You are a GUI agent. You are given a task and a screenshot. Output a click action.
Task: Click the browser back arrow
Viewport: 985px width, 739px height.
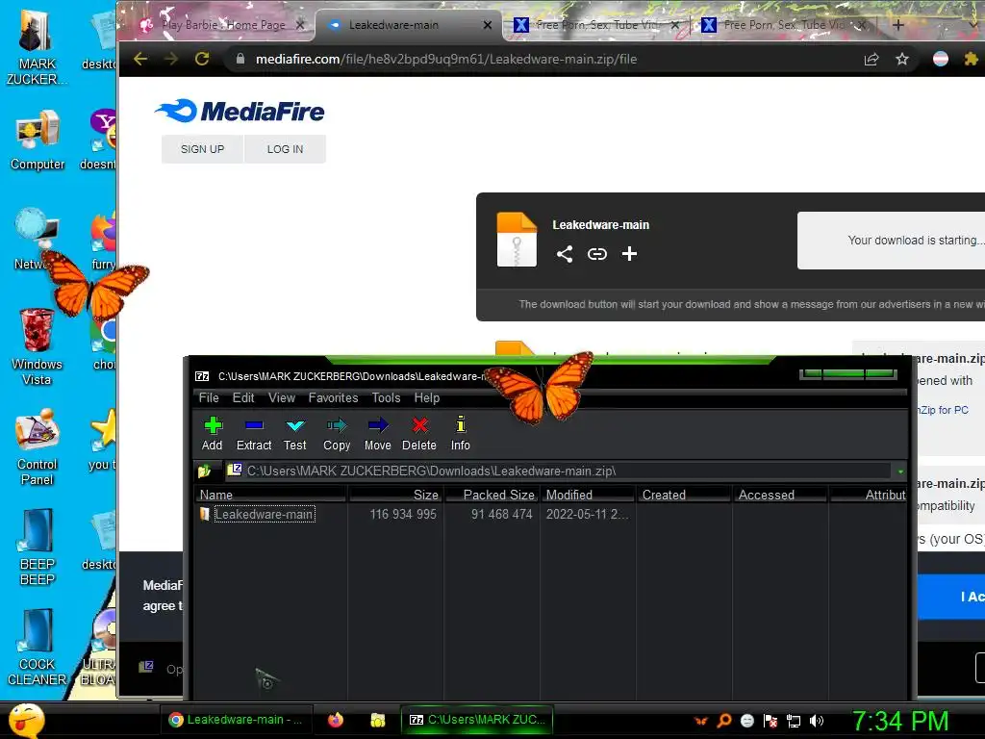pyautogui.click(x=140, y=59)
